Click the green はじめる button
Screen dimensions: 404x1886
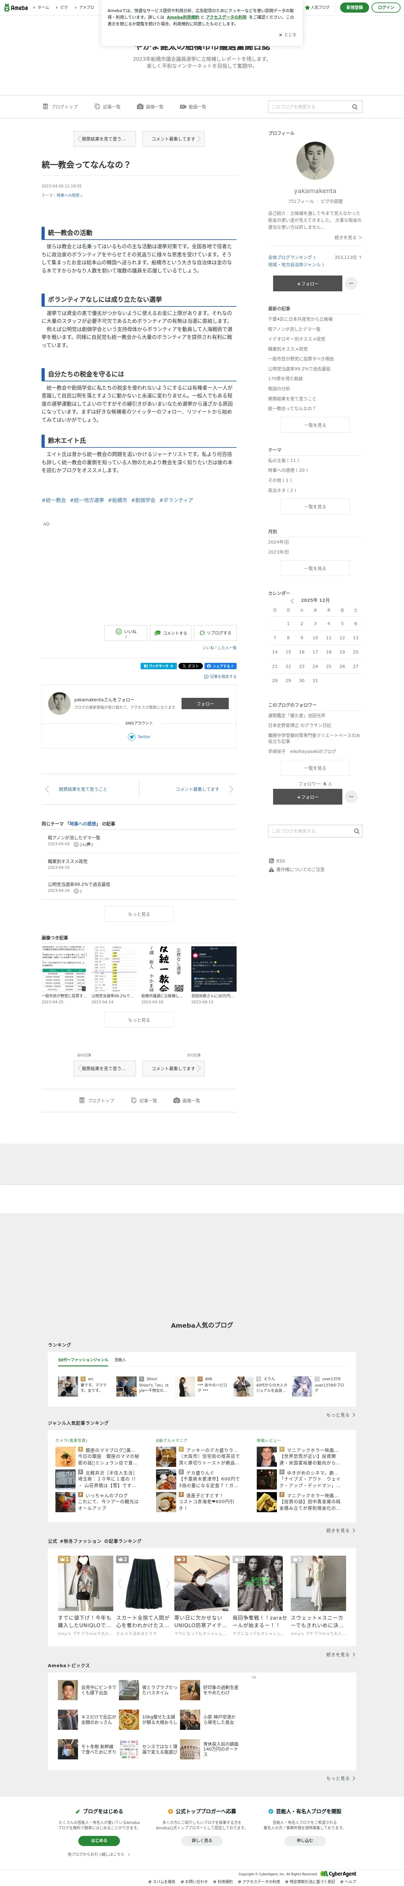[99, 1841]
